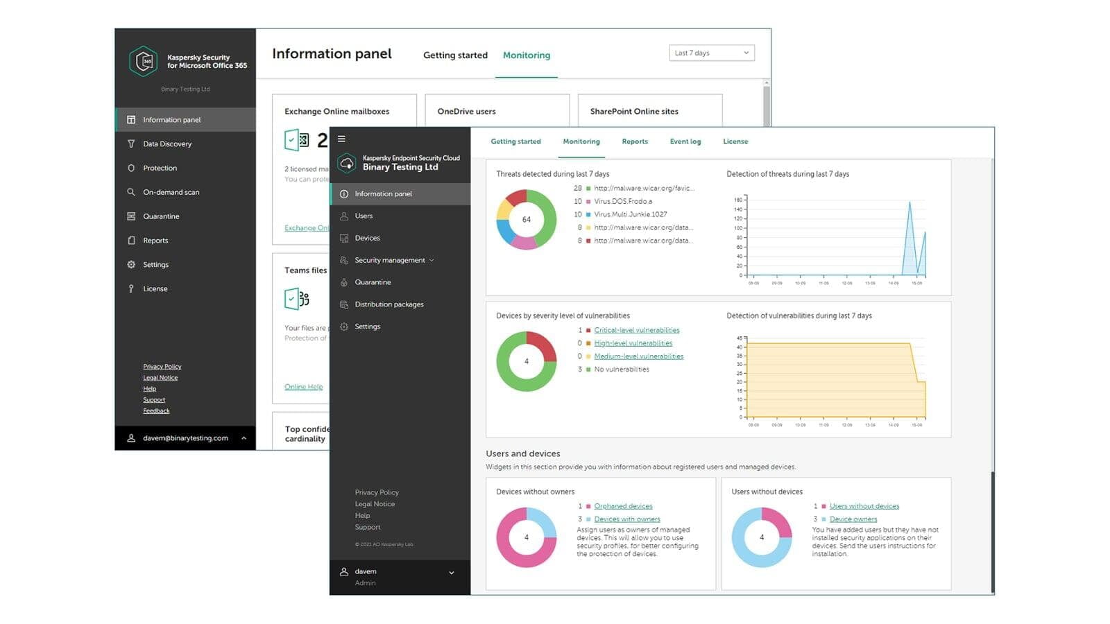Screen dimensions: 1110x624
Task: Open Privacy Policy in Endpoint Cloud sidebar
Action: [x=377, y=493]
